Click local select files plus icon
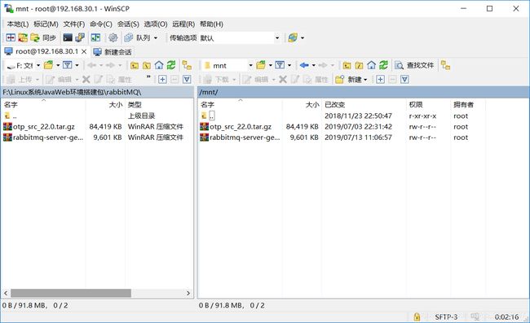Screen dimensions: 530x323 click(162, 79)
